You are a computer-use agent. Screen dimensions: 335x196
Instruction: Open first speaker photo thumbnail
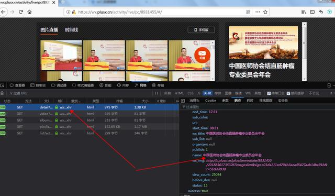(61, 55)
